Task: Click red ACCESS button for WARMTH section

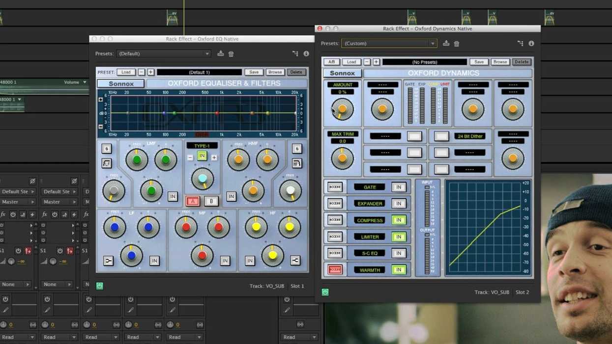Action: (335, 269)
